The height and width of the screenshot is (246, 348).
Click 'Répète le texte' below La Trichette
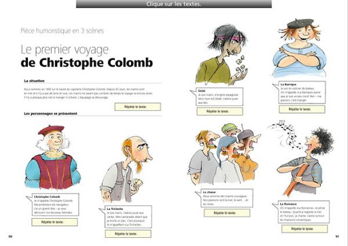coord(128,234)
